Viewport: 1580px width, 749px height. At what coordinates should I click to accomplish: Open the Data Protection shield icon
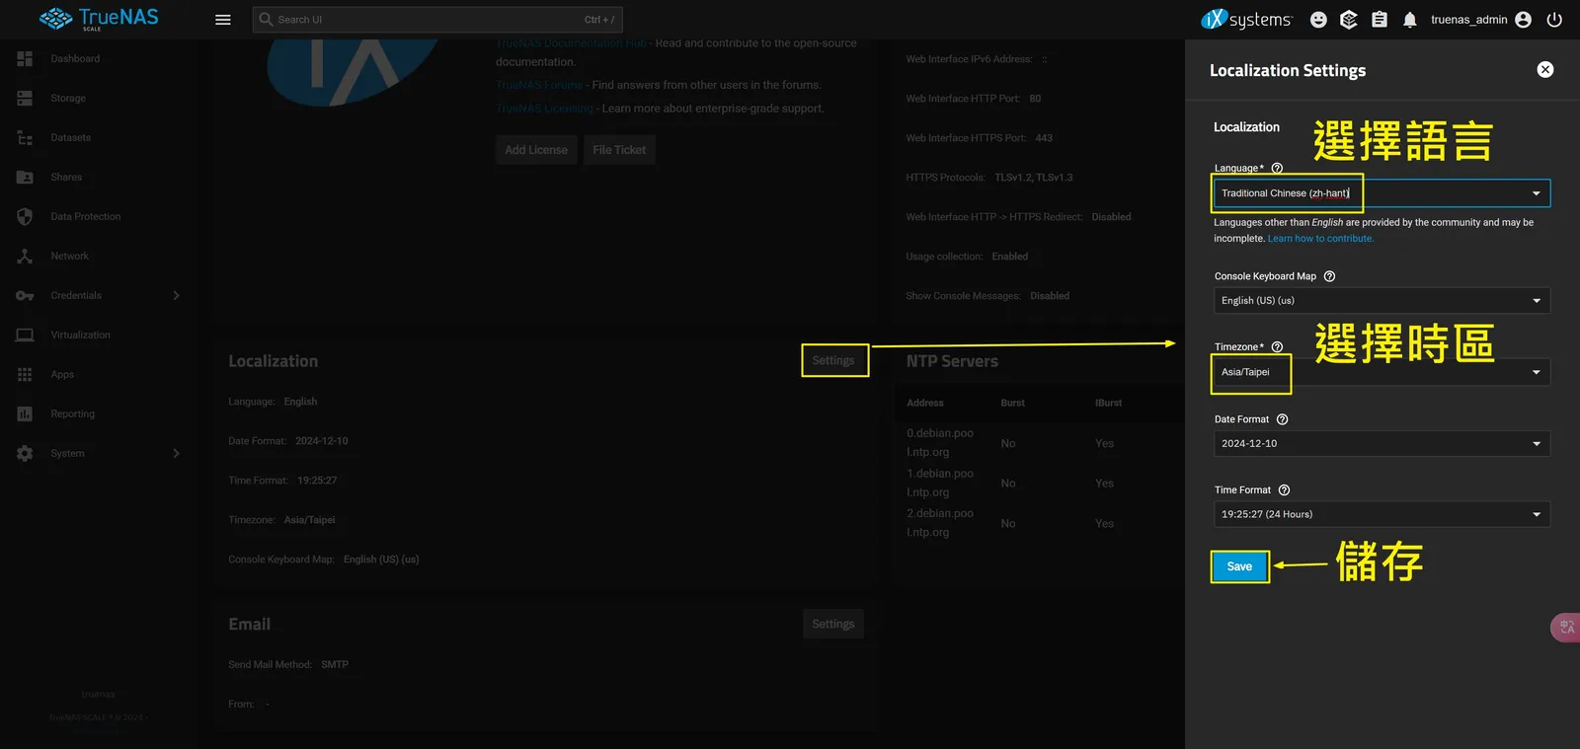(25, 217)
